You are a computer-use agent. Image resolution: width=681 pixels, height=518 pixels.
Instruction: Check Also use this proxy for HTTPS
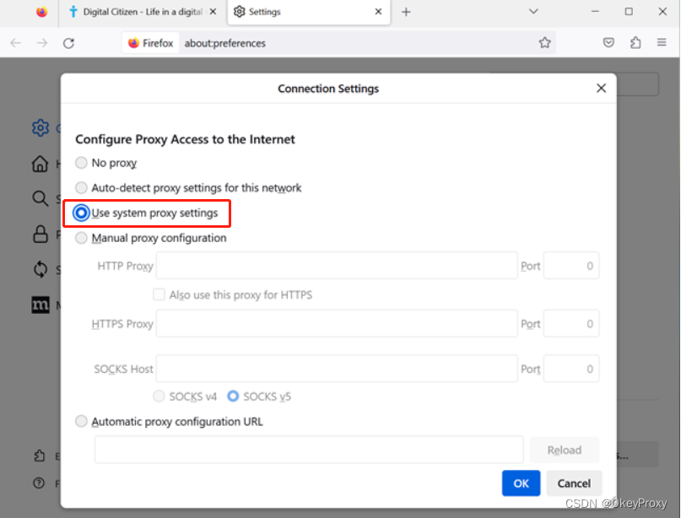[x=159, y=294]
